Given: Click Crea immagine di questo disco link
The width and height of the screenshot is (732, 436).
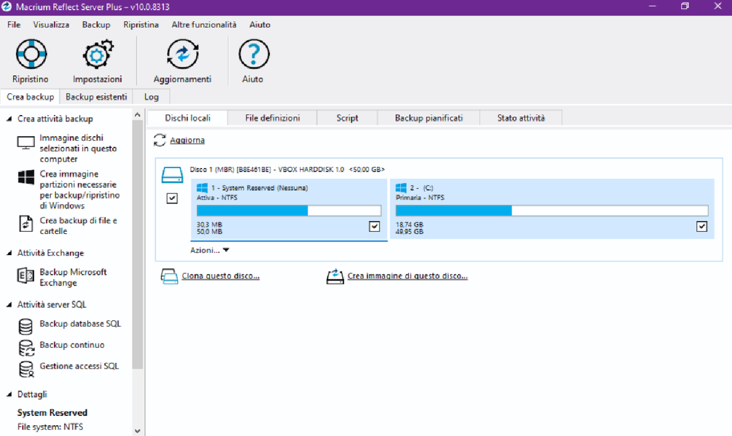Looking at the screenshot, I should (x=408, y=276).
